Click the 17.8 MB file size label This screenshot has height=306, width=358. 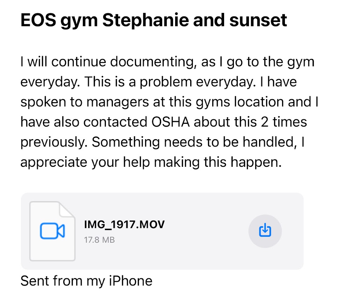pos(99,240)
